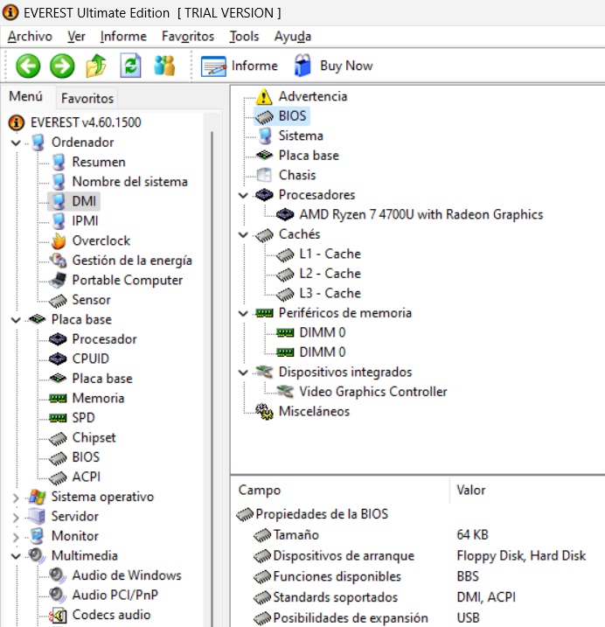Open the Ver menu
The image size is (605, 627).
point(76,37)
